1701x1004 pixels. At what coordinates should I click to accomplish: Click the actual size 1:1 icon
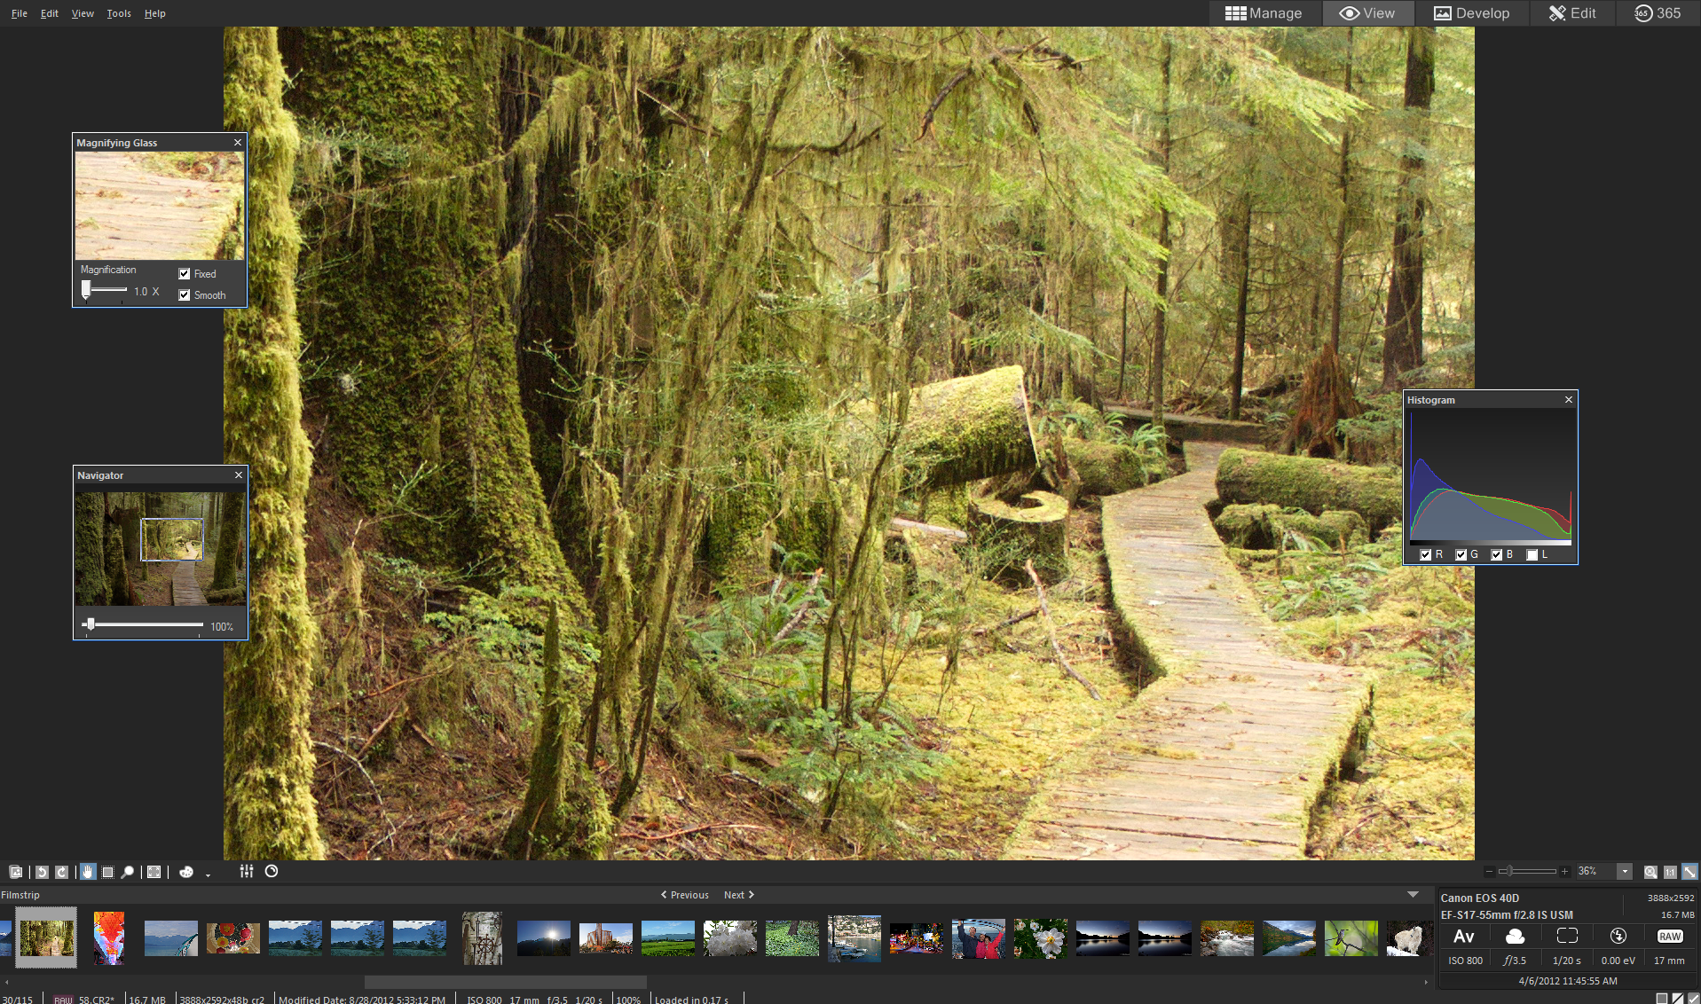point(1670,872)
